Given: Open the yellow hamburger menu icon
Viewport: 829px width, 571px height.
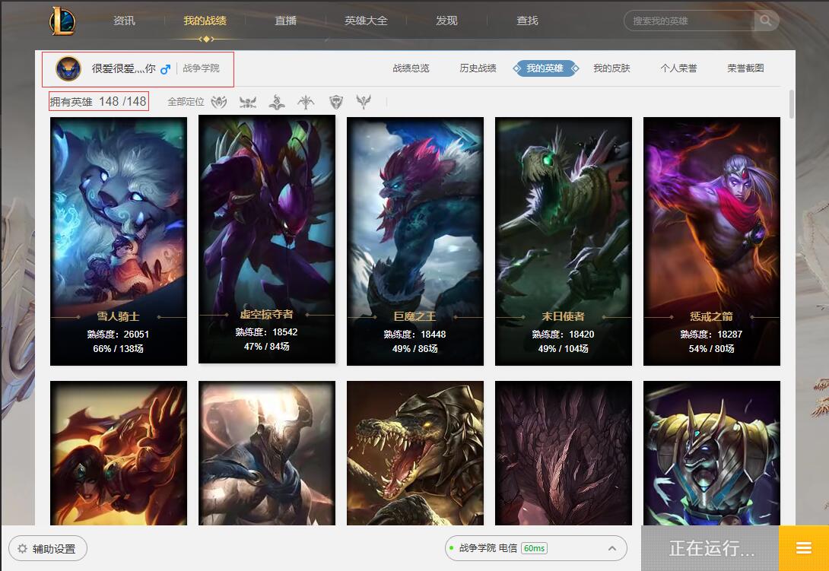Looking at the screenshot, I should click(x=804, y=548).
